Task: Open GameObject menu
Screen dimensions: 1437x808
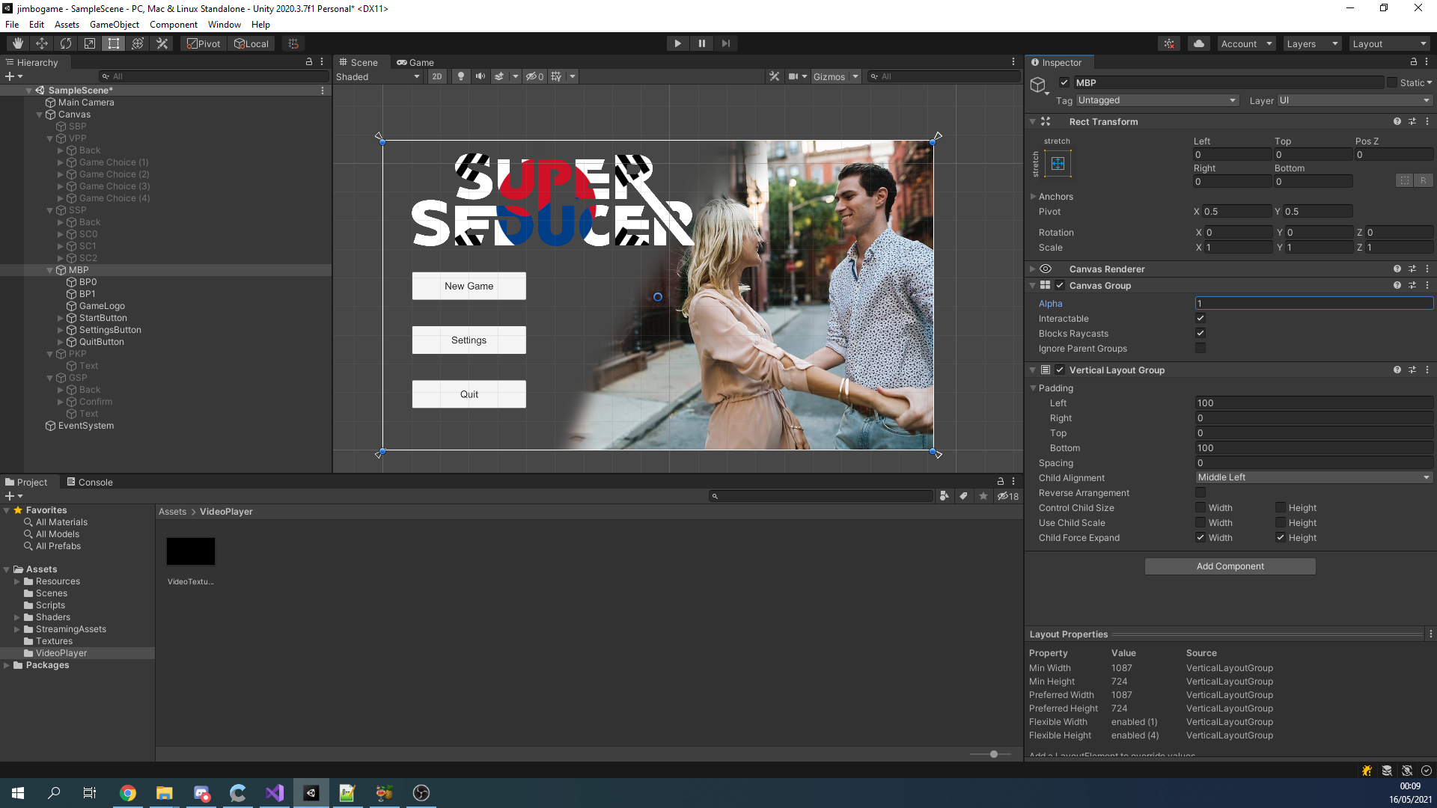Action: [115, 24]
